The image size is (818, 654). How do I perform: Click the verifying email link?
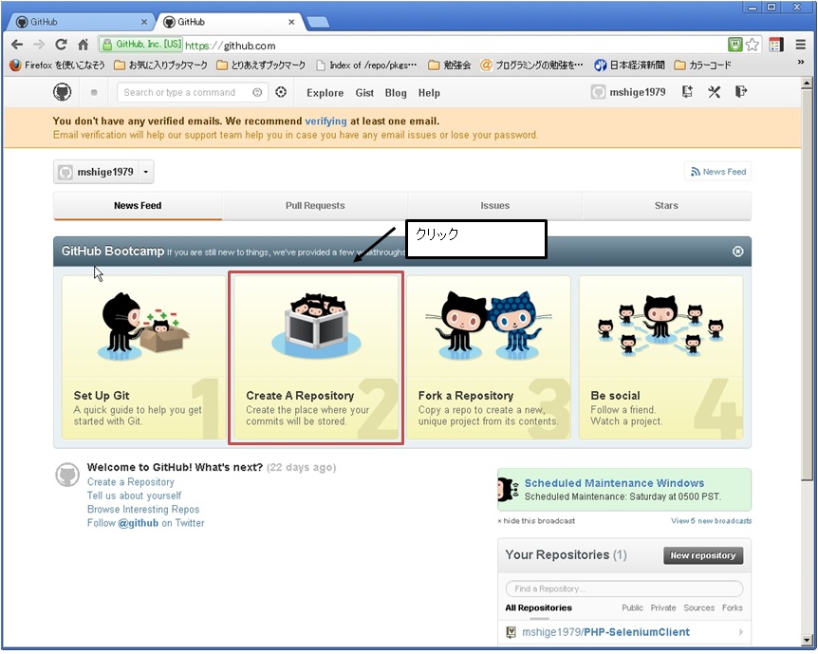[325, 121]
